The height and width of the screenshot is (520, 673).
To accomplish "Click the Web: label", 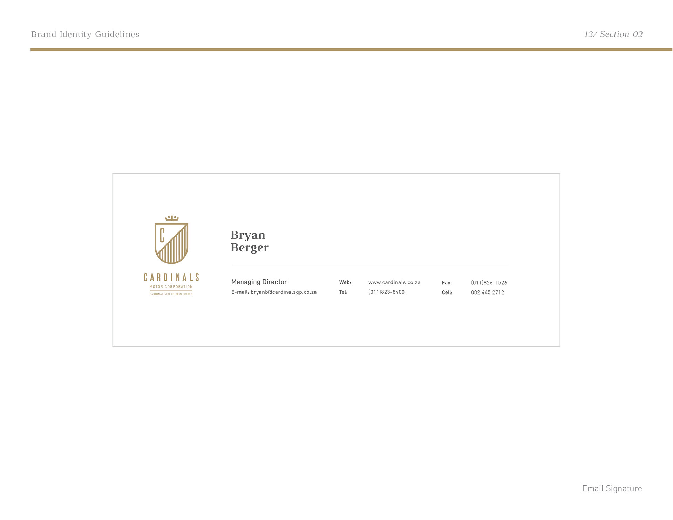I will pos(345,282).
